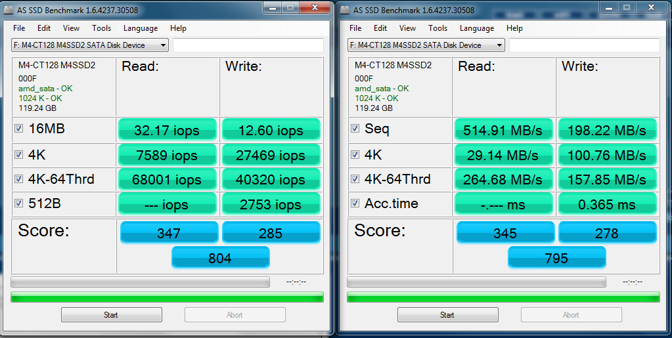Maximize the window showing iops results
The height and width of the screenshot is (338, 672).
coord(290,7)
